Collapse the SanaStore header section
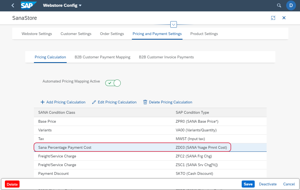This screenshot has height=190, width=300. click(x=174, y=24)
